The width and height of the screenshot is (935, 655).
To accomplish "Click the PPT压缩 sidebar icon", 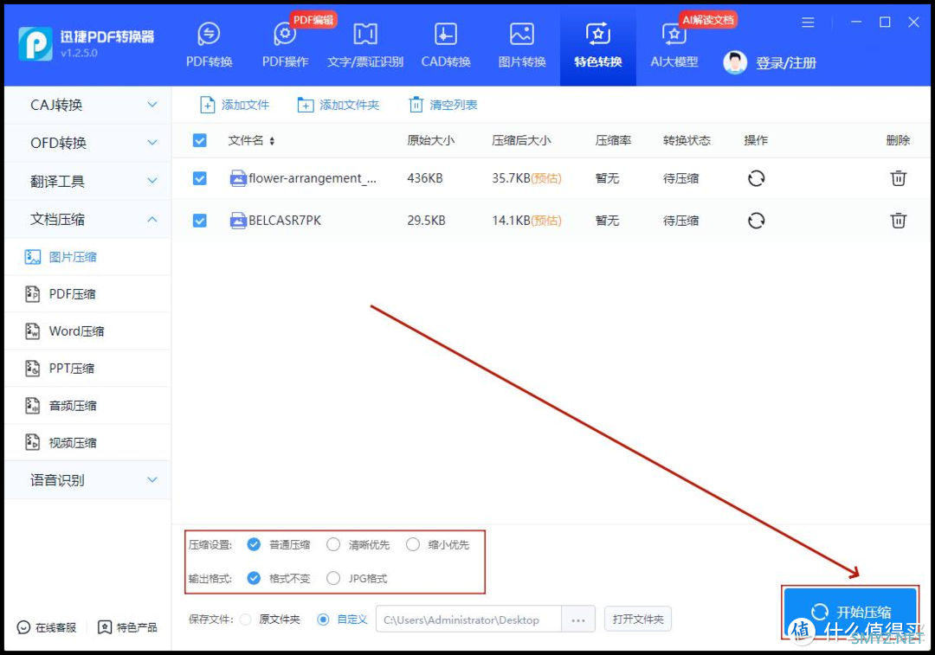I will pos(32,369).
